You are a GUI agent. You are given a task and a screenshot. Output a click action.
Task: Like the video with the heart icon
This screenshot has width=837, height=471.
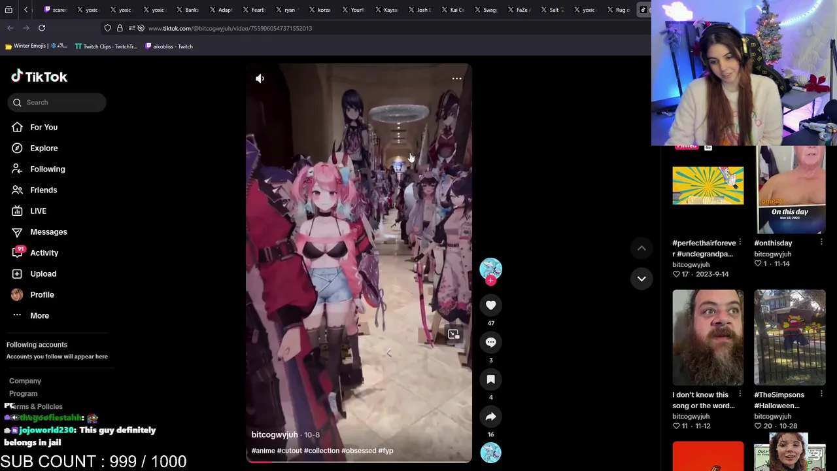click(490, 305)
